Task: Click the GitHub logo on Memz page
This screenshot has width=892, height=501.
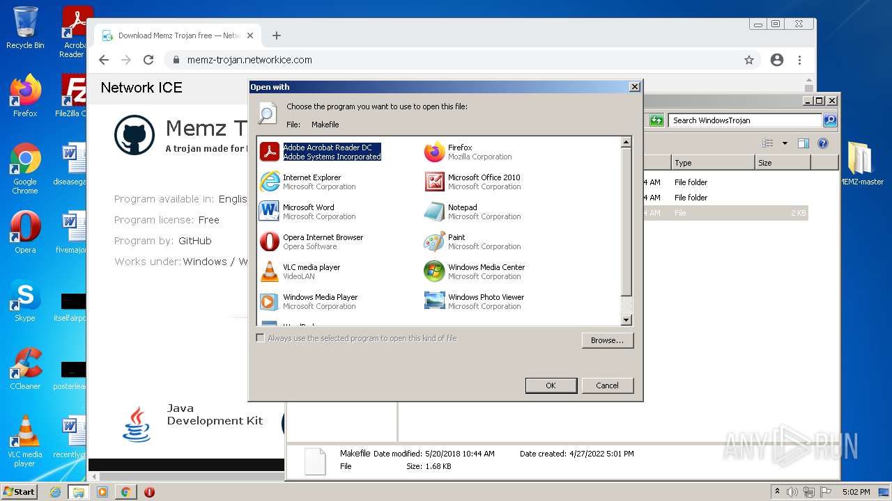Action: coord(134,135)
